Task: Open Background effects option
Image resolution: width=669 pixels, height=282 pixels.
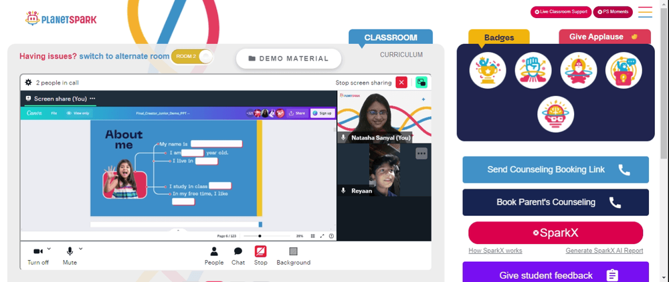Action: click(293, 256)
